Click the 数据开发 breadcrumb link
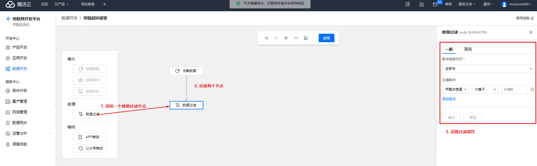Screen dimensions: 537x166 [x=69, y=18]
